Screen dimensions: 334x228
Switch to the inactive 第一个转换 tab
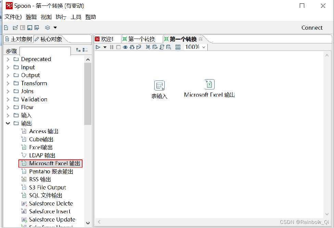[x=139, y=39]
